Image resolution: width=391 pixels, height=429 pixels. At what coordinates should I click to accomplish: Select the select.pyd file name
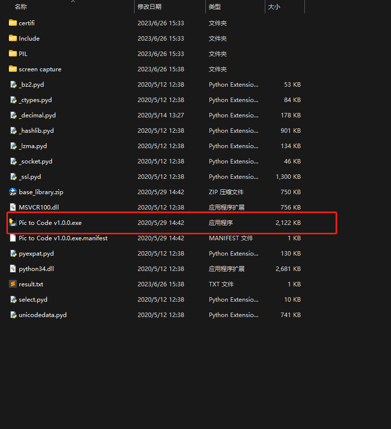(x=33, y=299)
